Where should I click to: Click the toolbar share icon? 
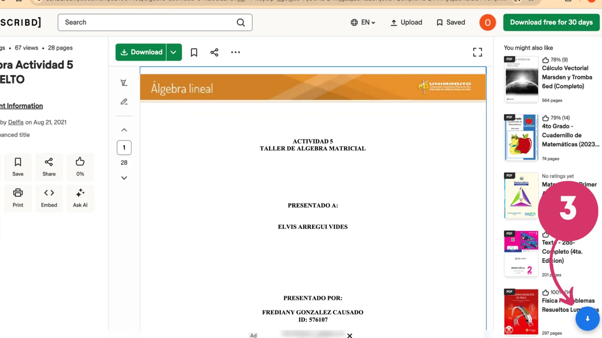tap(214, 52)
